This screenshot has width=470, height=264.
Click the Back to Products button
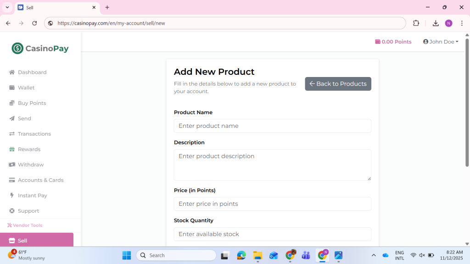point(338,83)
